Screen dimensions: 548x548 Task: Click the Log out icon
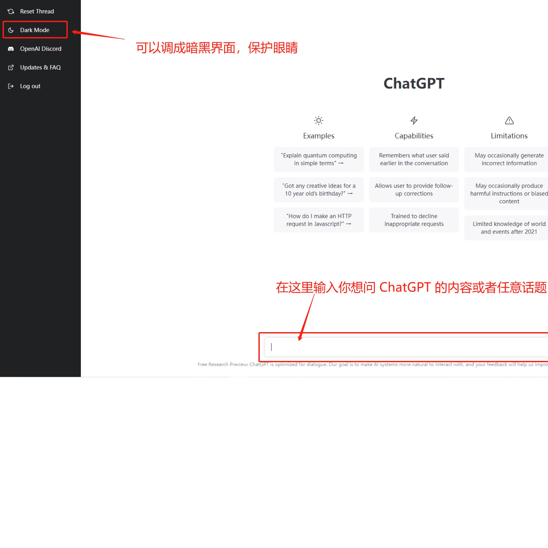click(11, 86)
